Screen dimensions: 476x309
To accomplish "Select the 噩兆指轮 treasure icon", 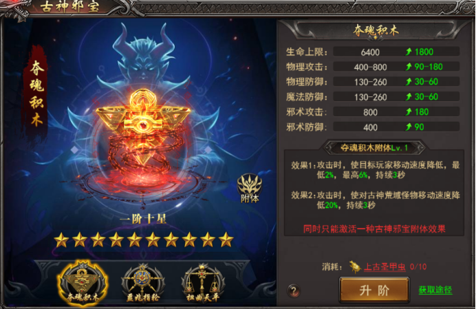I will (x=142, y=283).
